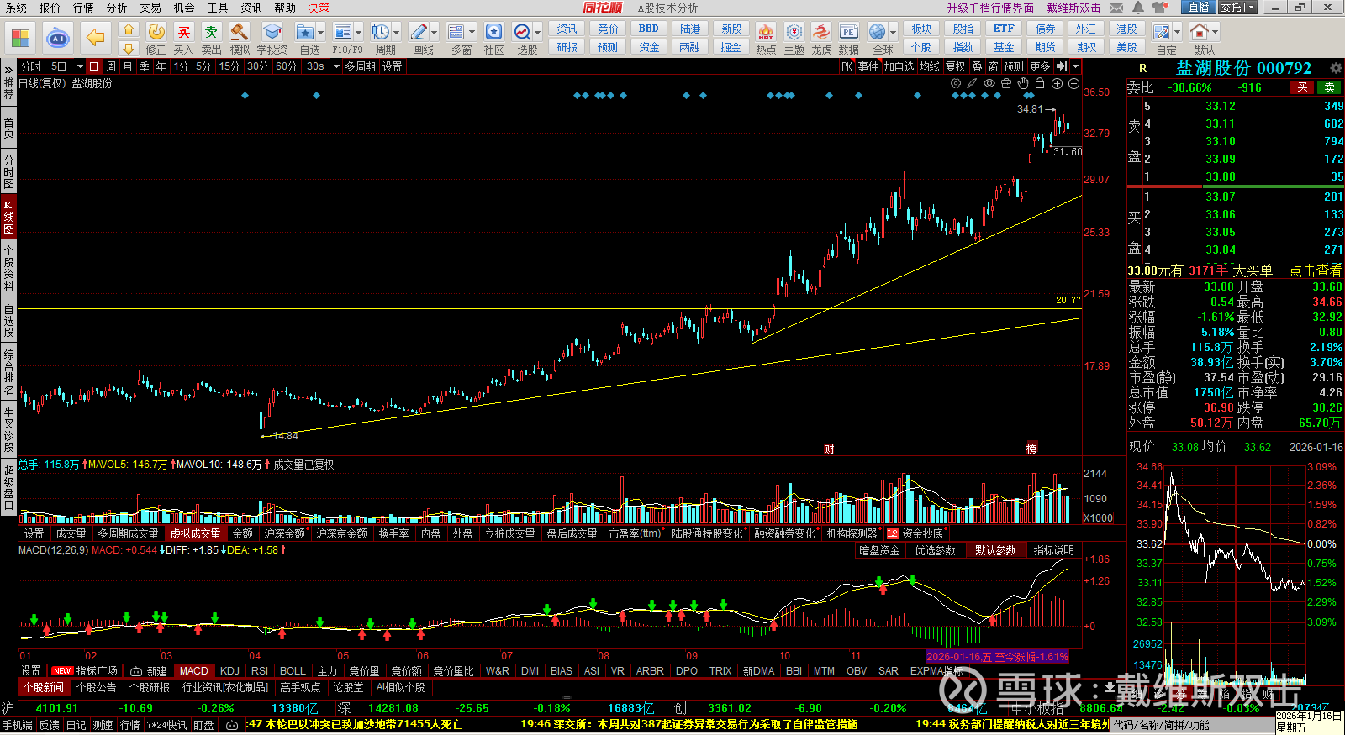Screen dimensions: 1345x735
Task: Click the 买入 buy icon
Action: click(183, 32)
